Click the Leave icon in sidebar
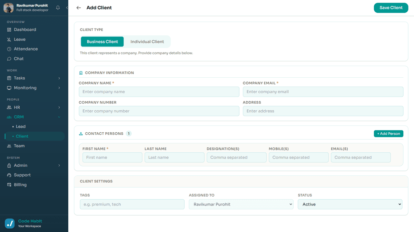Screen dimensions: 414x232 tap(9, 40)
